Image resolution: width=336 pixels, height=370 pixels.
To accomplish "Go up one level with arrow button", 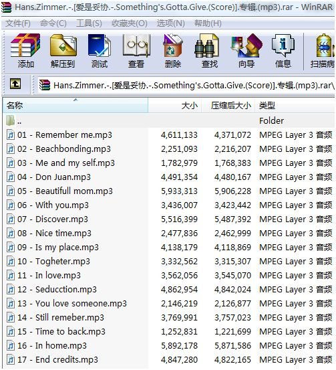I will click(15, 84).
